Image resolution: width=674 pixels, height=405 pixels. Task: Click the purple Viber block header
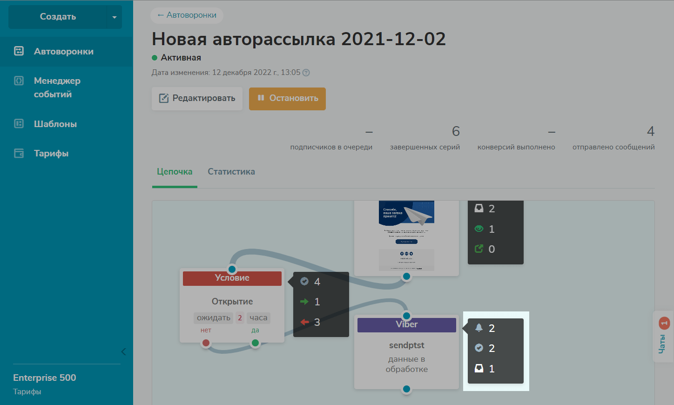coord(407,325)
